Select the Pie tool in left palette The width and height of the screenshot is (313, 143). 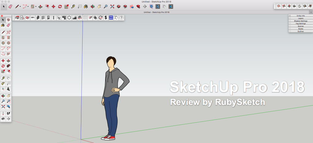[x=8, y=54]
